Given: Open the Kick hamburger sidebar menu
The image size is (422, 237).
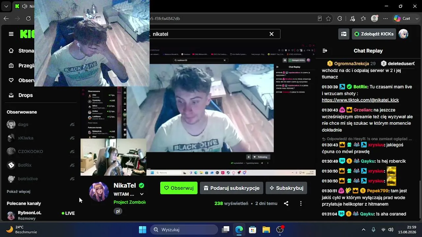Looking at the screenshot, I should click(11, 34).
